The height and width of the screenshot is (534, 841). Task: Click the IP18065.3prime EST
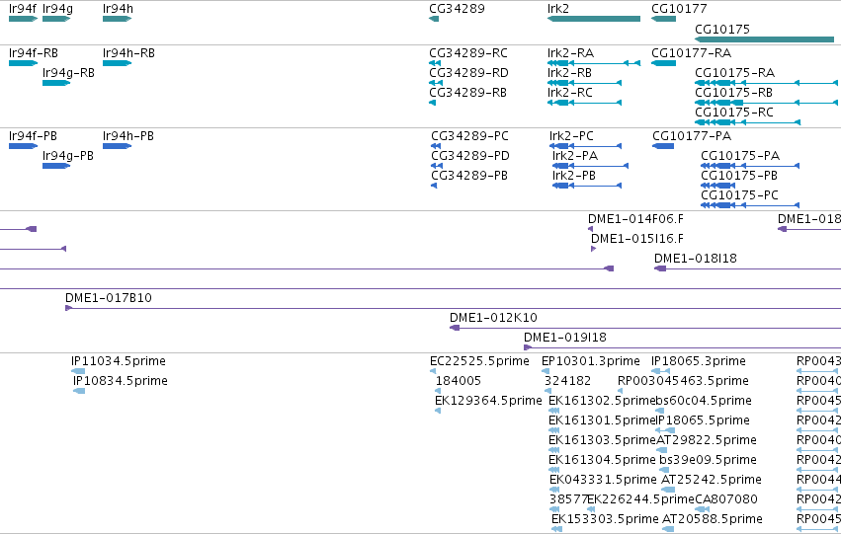(x=661, y=371)
